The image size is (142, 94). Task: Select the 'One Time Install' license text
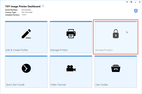pyautogui.click(x=27, y=12)
